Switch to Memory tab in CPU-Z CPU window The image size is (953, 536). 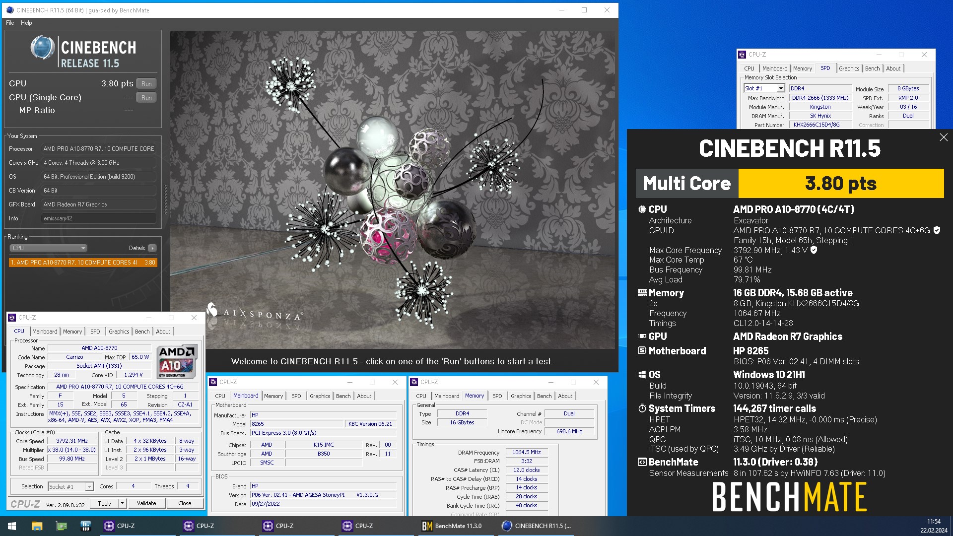(x=72, y=332)
